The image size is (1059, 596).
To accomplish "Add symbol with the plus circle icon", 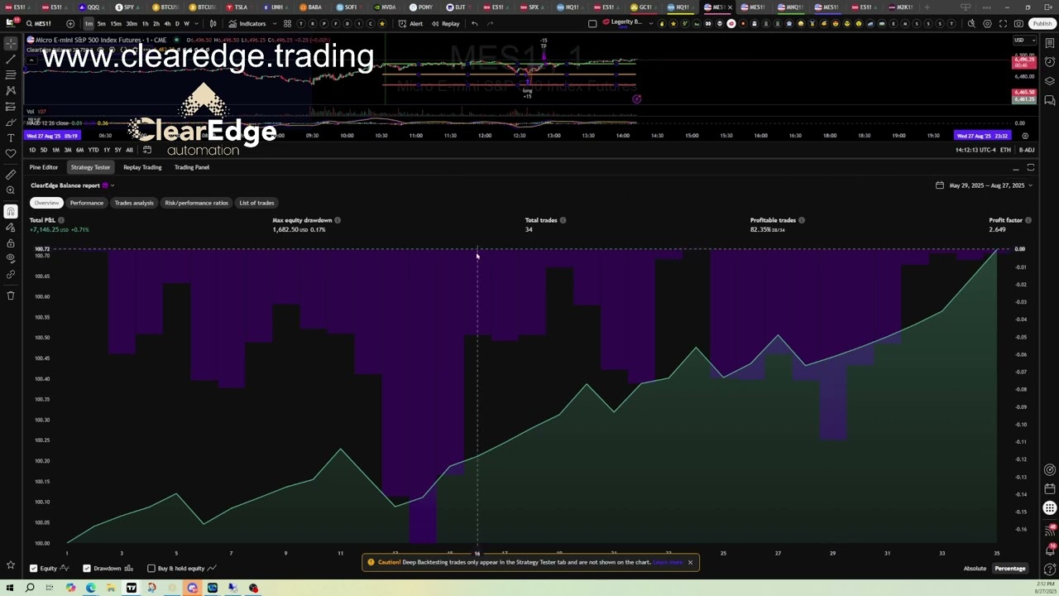I will 70,23.
